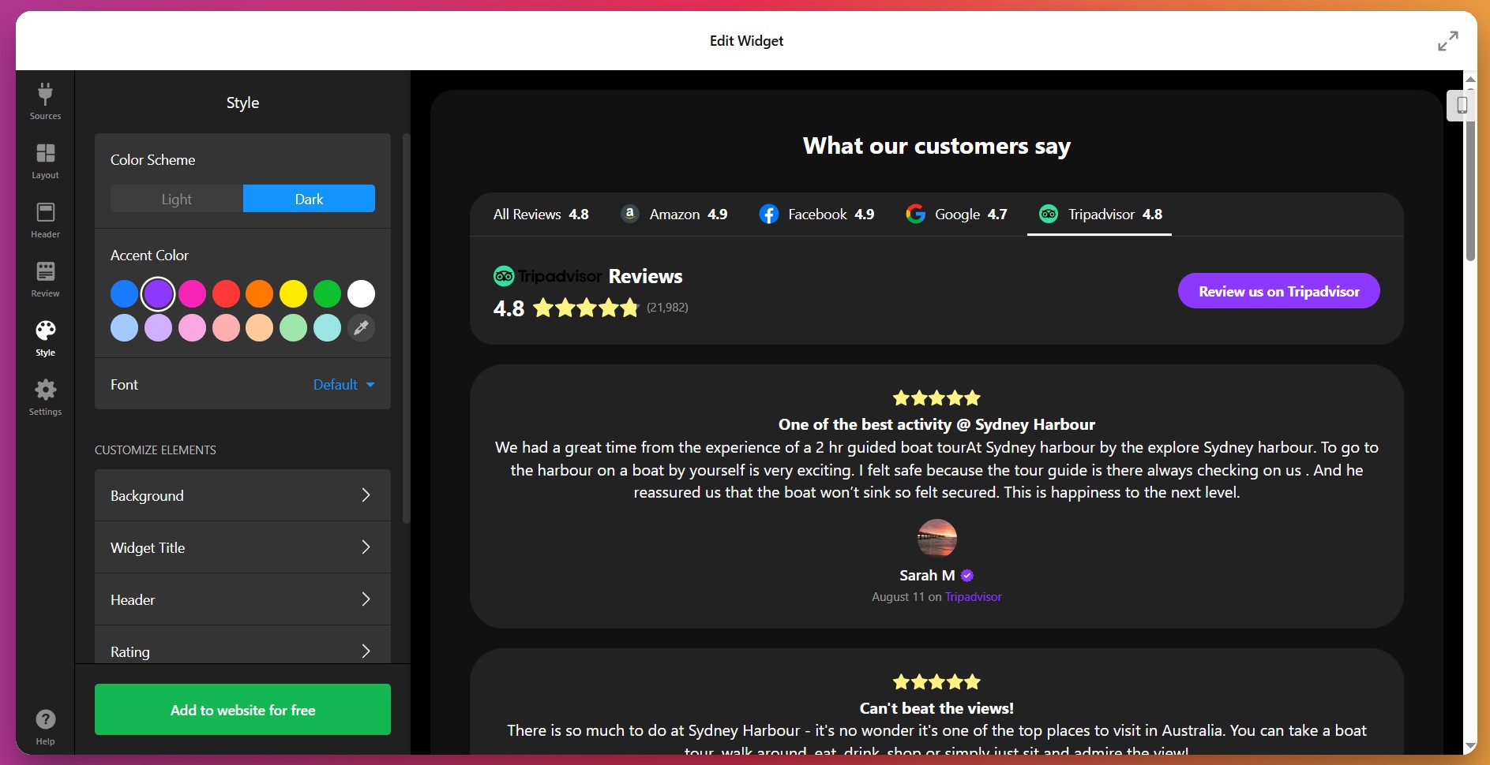This screenshot has height=765, width=1490.
Task: Select the Amazon reviews tab
Action: [674, 215]
